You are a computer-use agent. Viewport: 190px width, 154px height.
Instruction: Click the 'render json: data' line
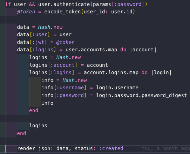click(70, 148)
